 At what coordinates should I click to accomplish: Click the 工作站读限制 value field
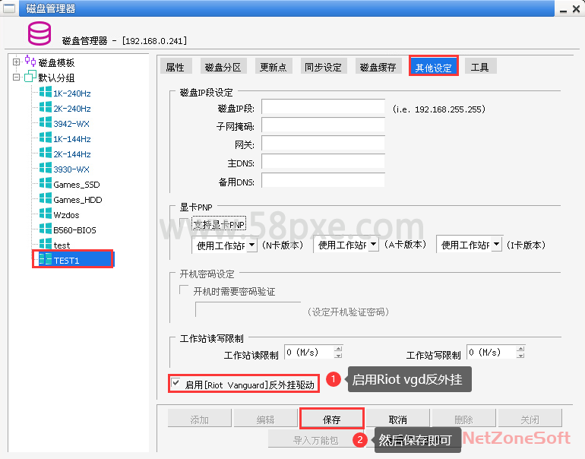tap(309, 352)
